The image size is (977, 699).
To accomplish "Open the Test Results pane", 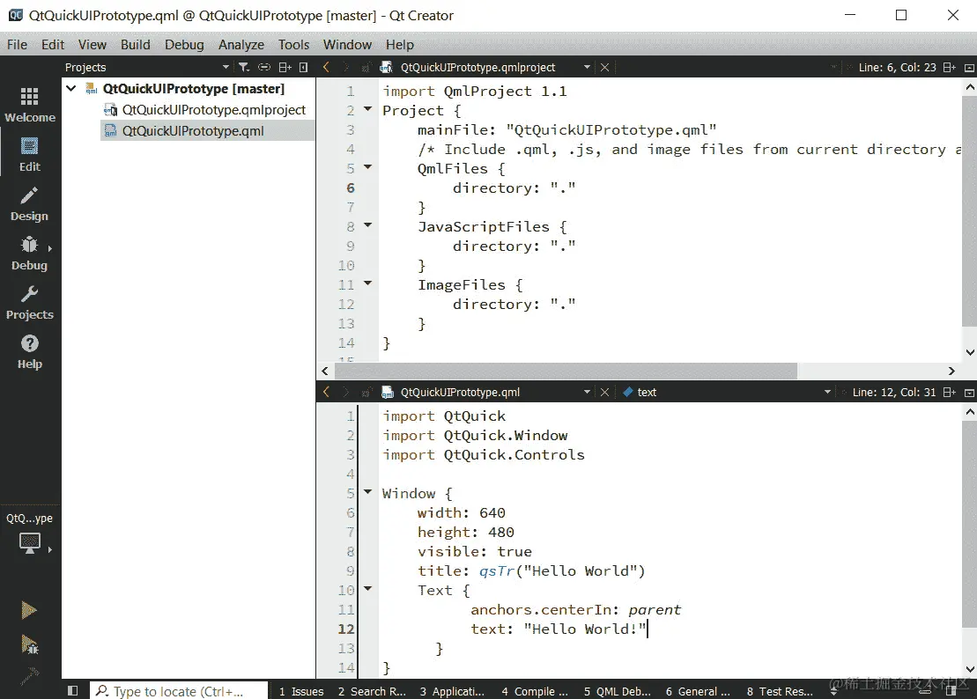I will 780,691.
